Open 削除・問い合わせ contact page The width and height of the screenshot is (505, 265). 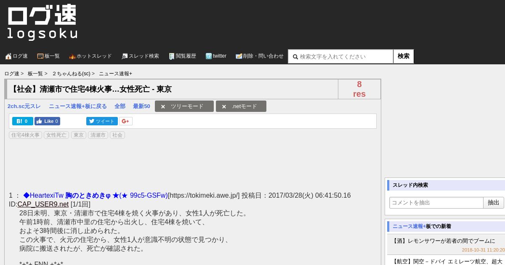[260, 56]
